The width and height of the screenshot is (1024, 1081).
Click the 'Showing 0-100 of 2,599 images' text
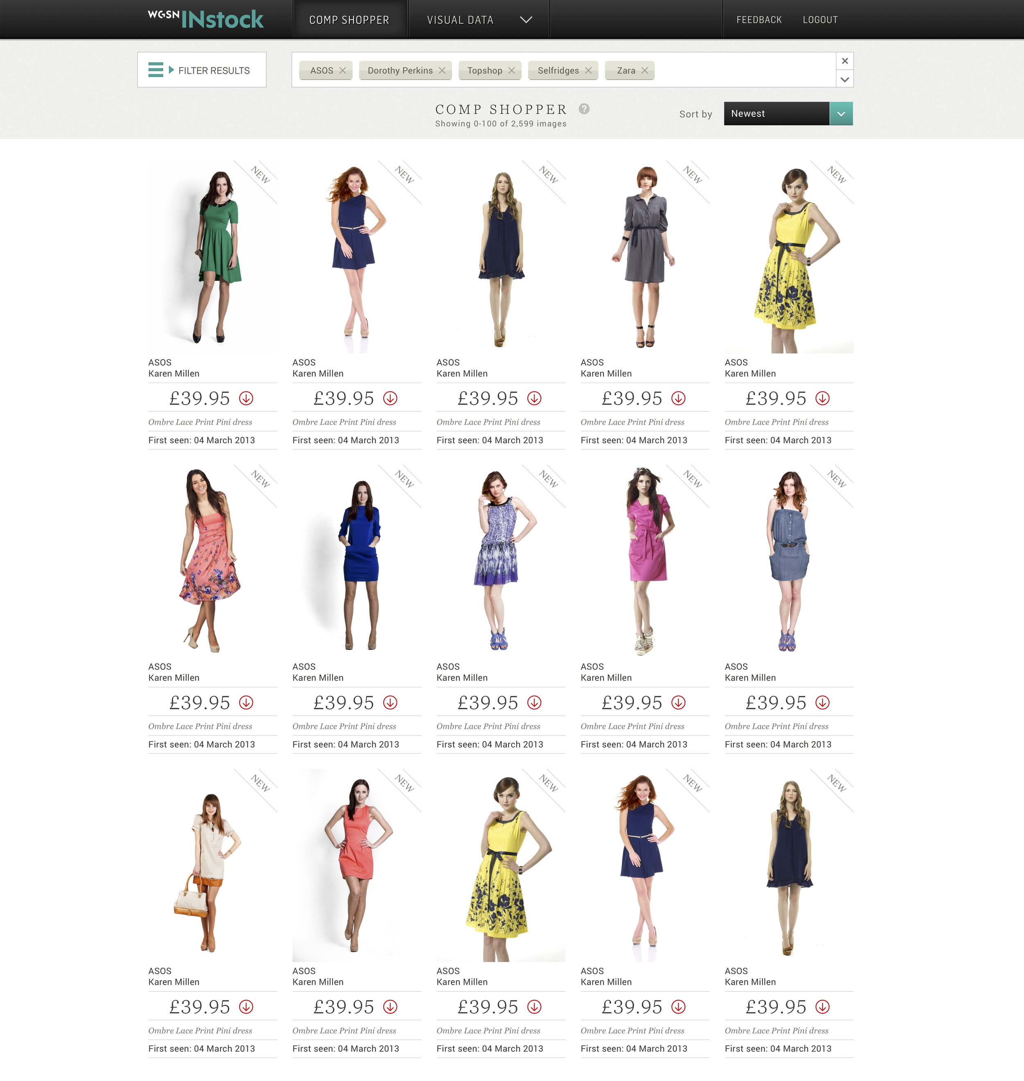(501, 124)
